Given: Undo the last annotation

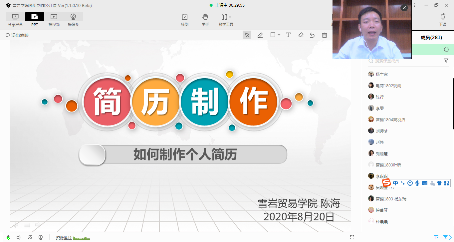Looking at the screenshot, I should click(312, 35).
